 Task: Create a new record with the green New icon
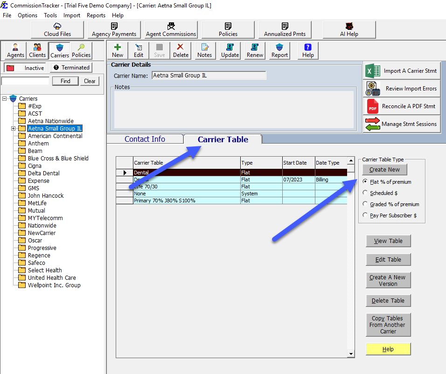(117, 50)
